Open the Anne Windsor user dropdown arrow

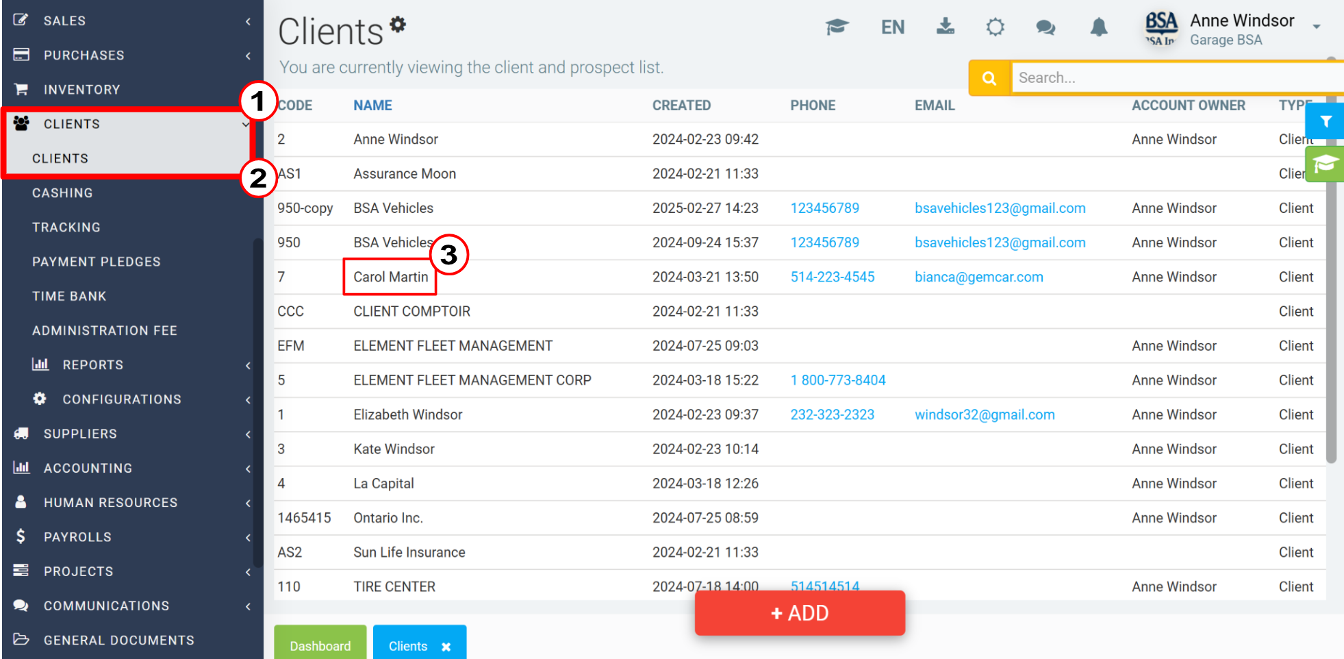click(1317, 27)
